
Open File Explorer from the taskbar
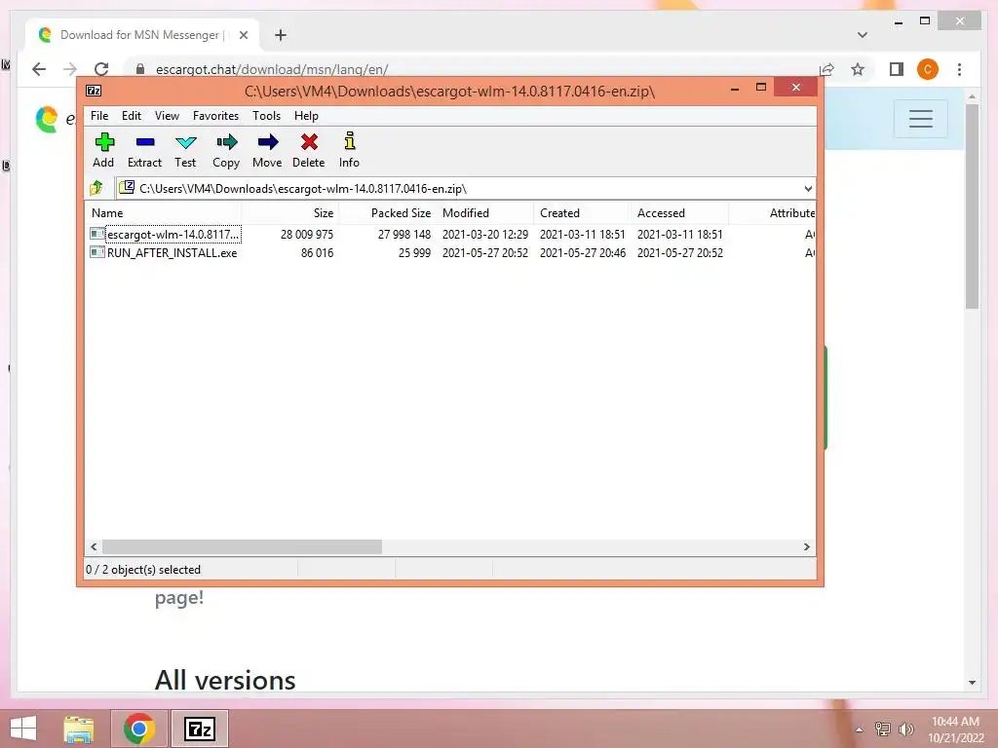pos(79,729)
